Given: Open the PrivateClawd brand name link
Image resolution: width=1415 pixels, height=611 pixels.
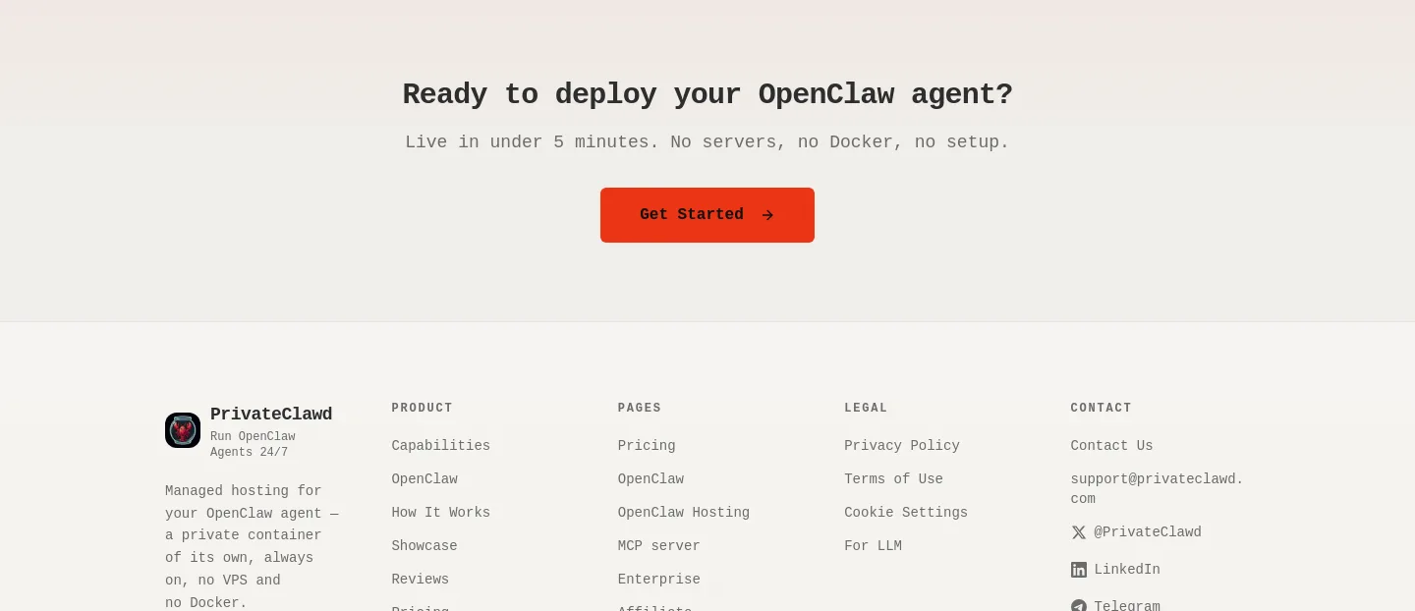Looking at the screenshot, I should [x=271, y=415].
